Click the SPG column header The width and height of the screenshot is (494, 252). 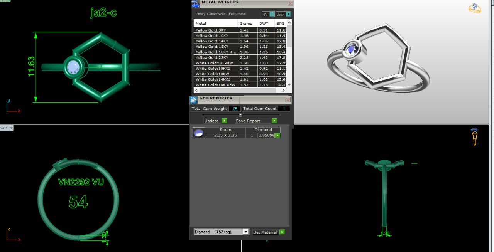click(281, 24)
